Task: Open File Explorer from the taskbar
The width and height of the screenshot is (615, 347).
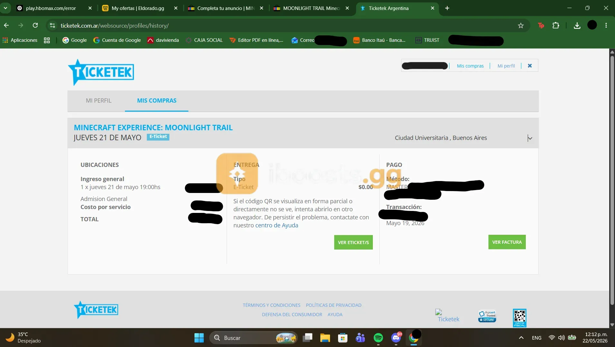Action: coord(325,338)
